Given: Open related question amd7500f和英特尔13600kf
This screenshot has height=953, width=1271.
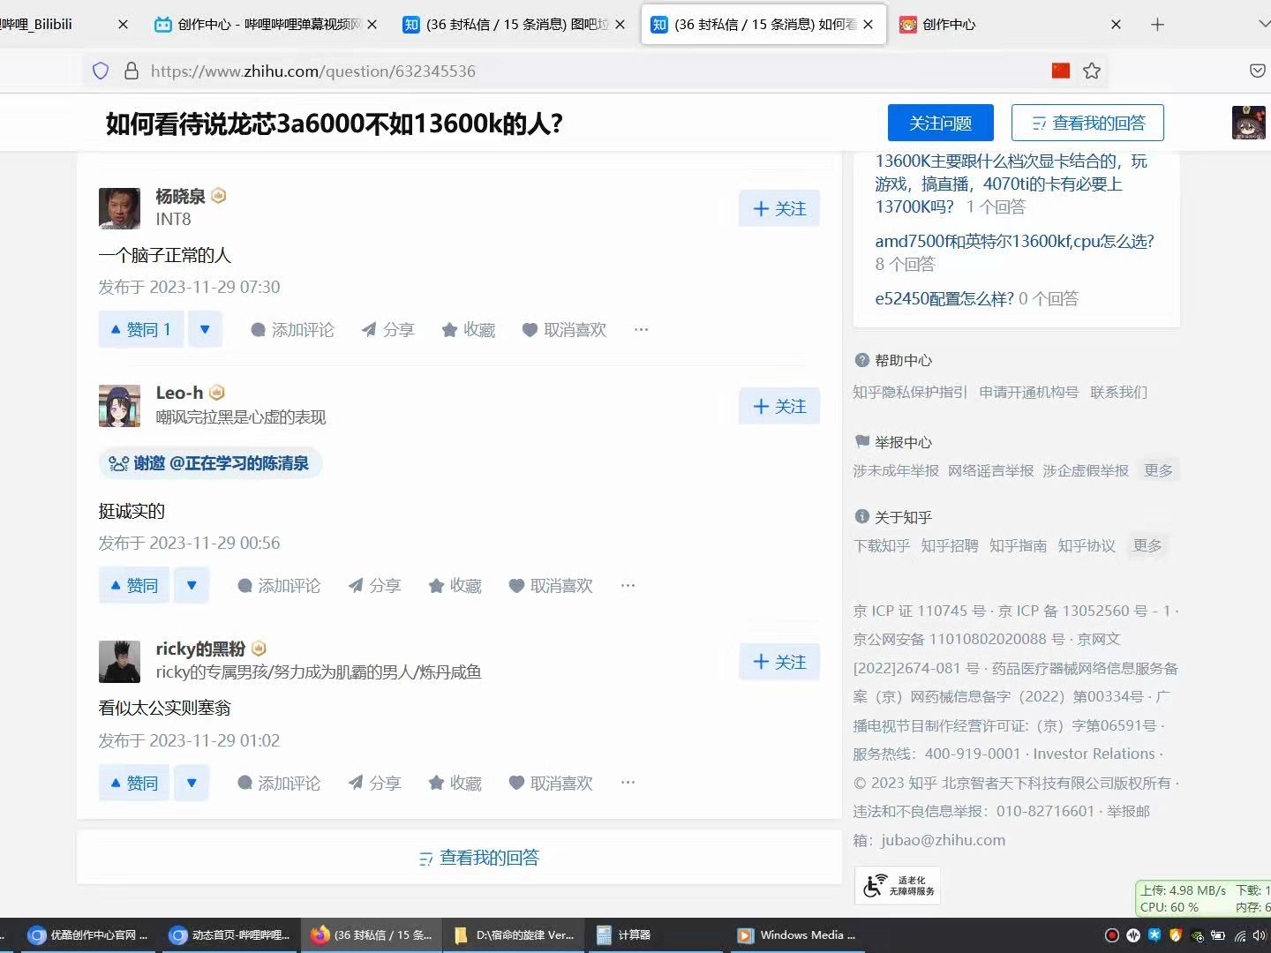Looking at the screenshot, I should (x=1014, y=241).
